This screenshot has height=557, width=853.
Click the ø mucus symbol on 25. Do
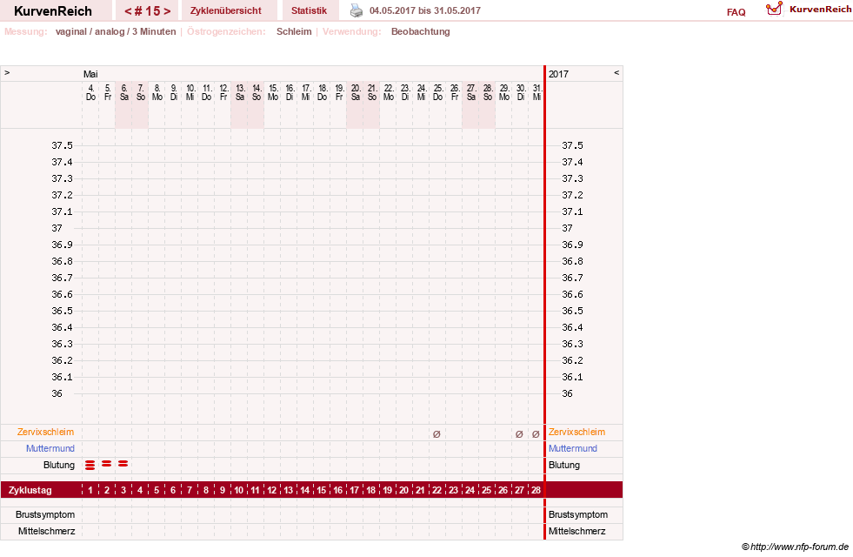[436, 434]
